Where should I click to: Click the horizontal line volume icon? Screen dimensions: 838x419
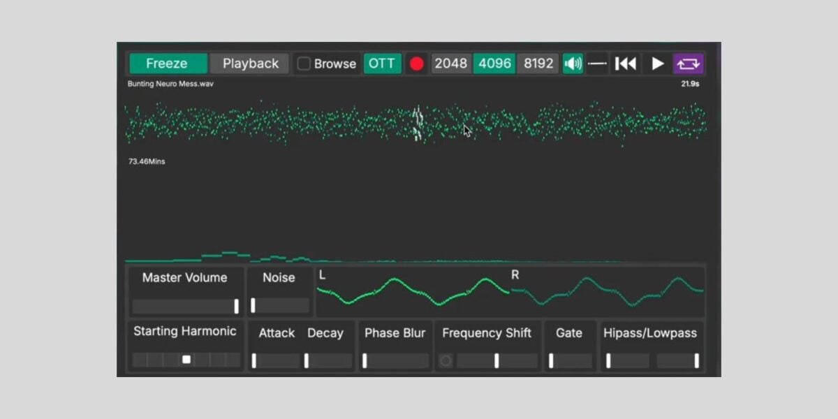[x=597, y=64]
